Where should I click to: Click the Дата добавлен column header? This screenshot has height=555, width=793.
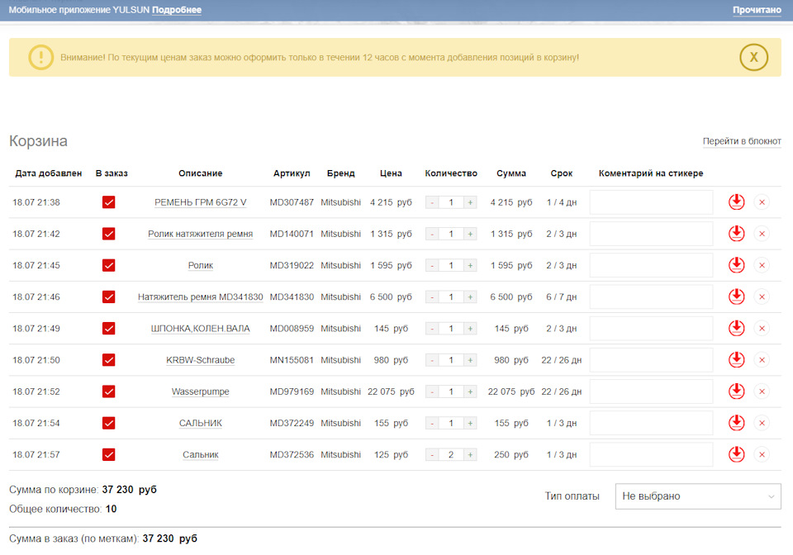coord(49,173)
